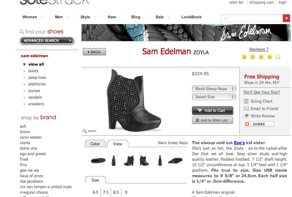292x197 pixels.
Task: Select size 7.5 from size list
Action: (106, 192)
